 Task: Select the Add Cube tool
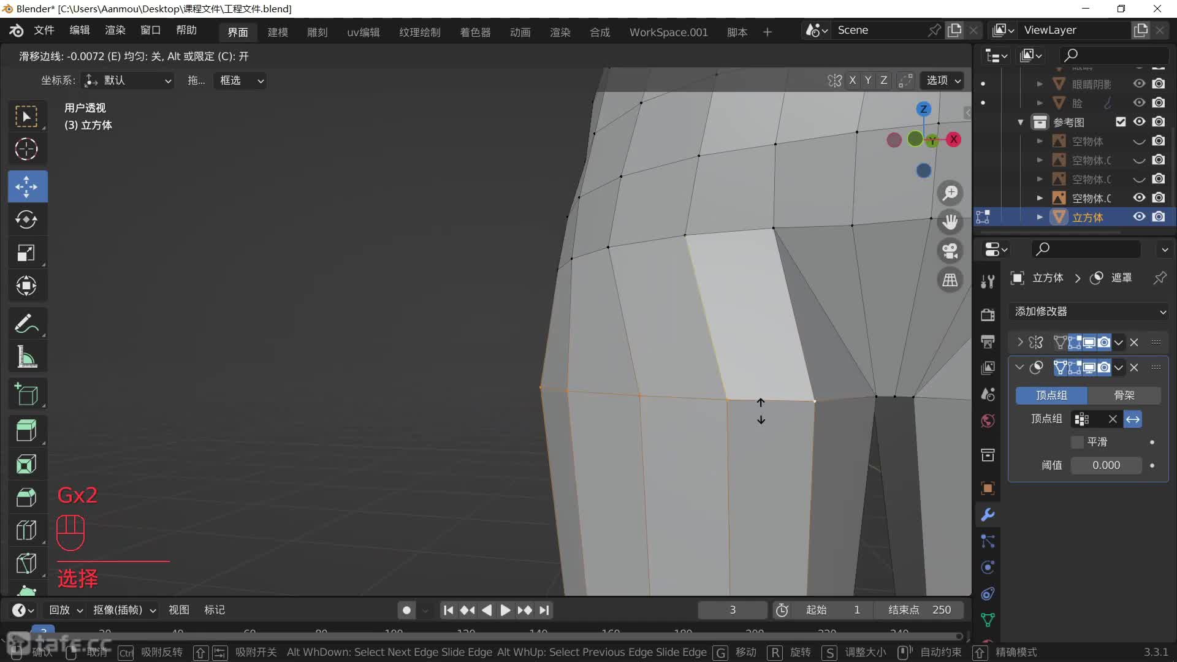(x=27, y=394)
